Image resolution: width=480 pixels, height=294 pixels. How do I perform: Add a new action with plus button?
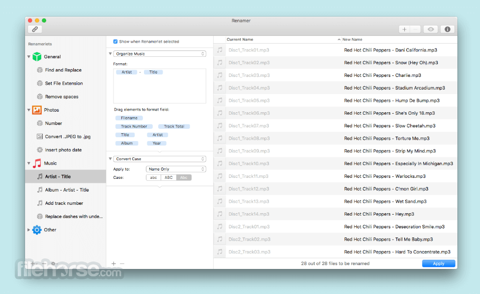coord(113,264)
